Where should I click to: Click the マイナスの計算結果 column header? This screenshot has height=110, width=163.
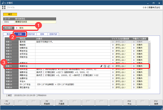coord(121,39)
